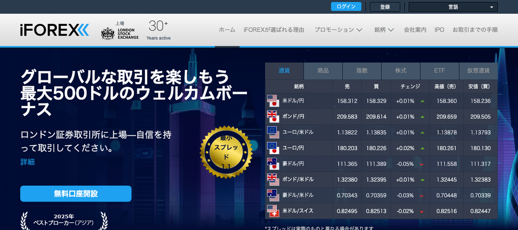Open お取引までの手順 page
The image size is (518, 230).
pos(475,30)
